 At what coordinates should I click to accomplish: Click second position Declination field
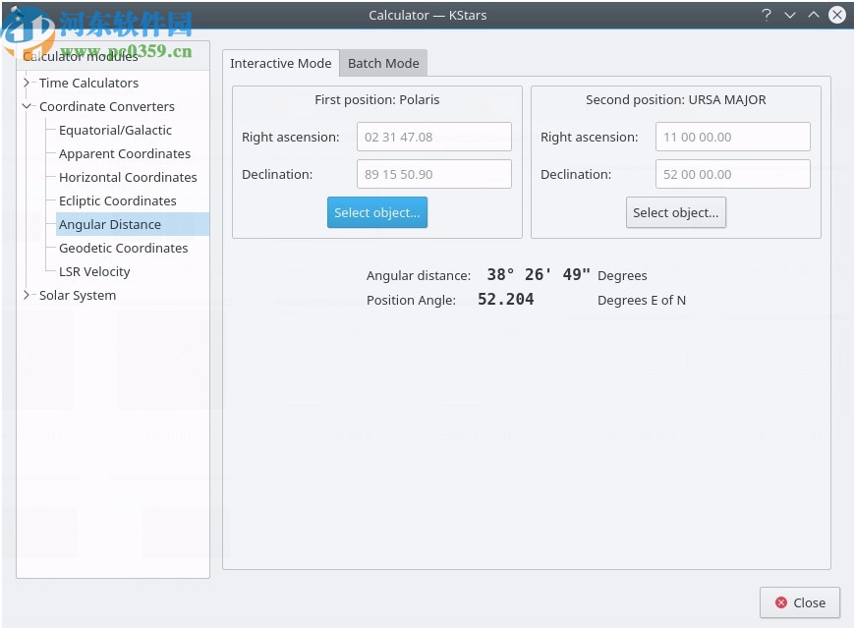coord(732,174)
